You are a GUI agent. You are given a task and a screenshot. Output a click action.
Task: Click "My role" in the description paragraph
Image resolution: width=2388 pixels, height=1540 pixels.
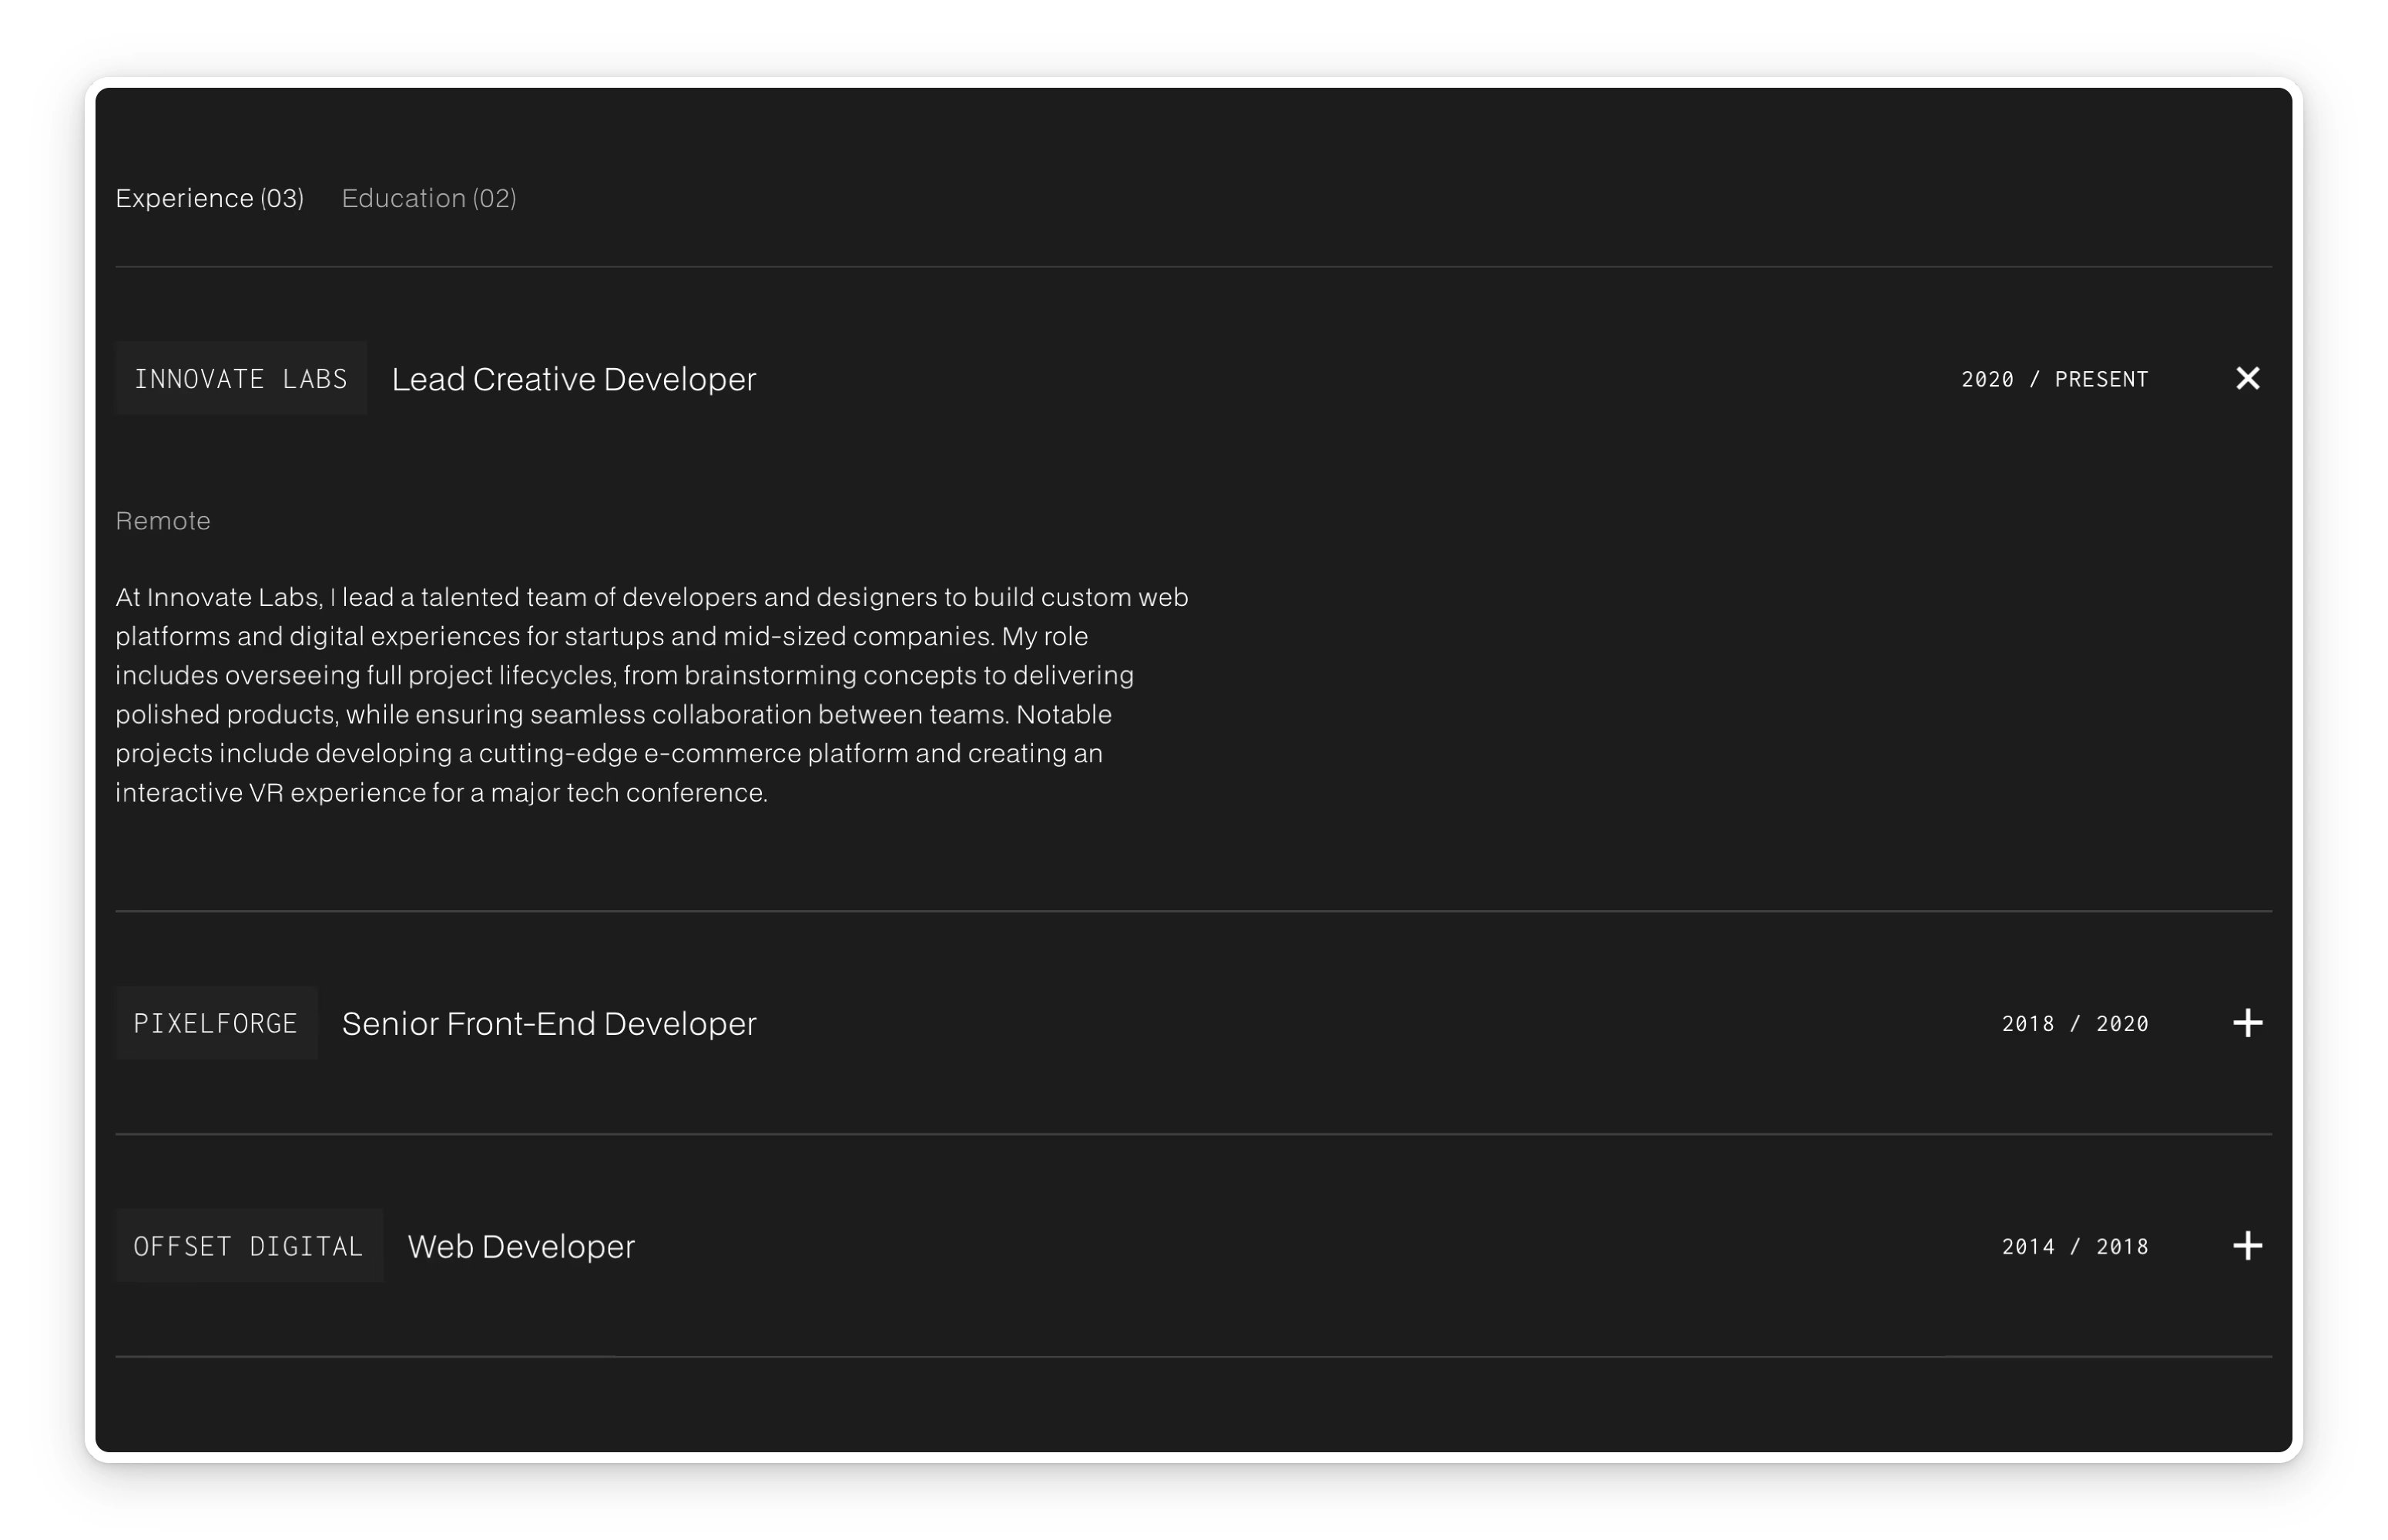point(1045,636)
